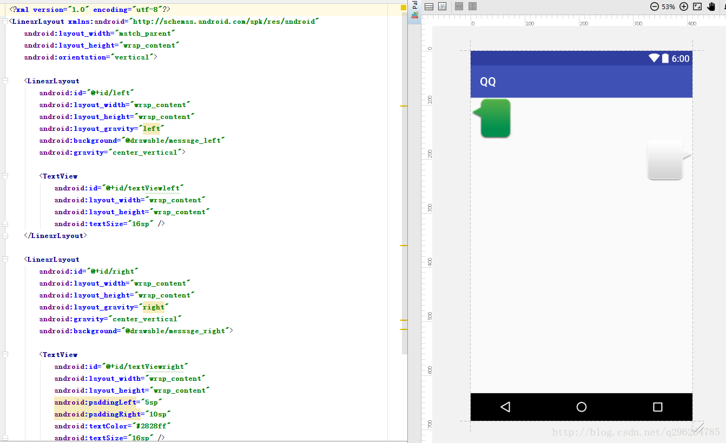Image resolution: width=726 pixels, height=443 pixels.
Task: Click the highlighted android:paddingRight attribute
Action: tap(97, 414)
